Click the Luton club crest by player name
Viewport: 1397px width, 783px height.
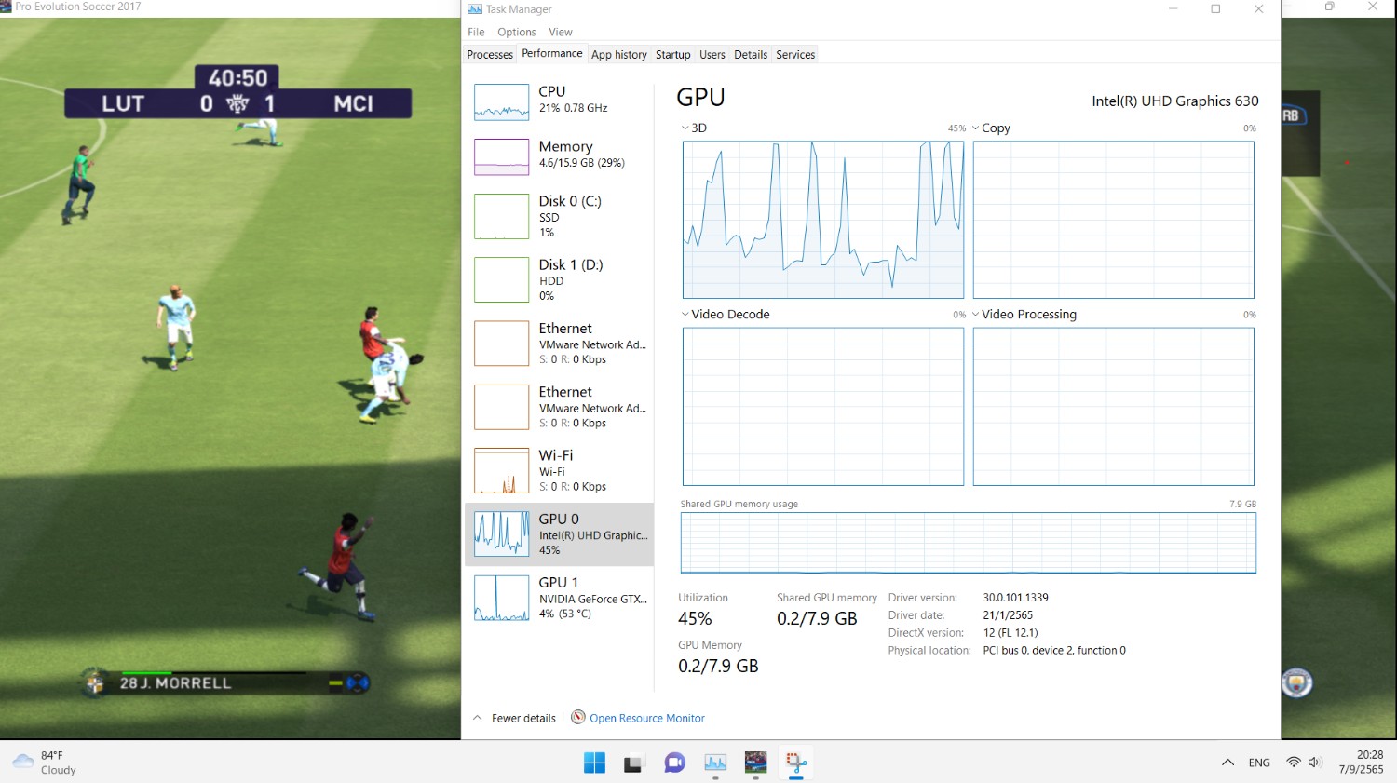pos(95,683)
